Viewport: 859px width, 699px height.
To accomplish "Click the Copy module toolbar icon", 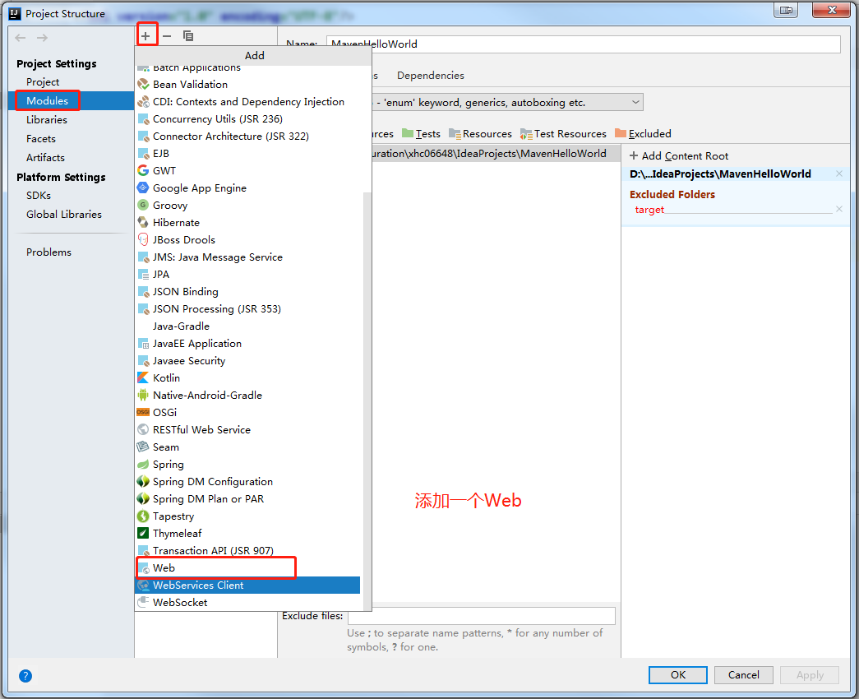I will (x=188, y=36).
